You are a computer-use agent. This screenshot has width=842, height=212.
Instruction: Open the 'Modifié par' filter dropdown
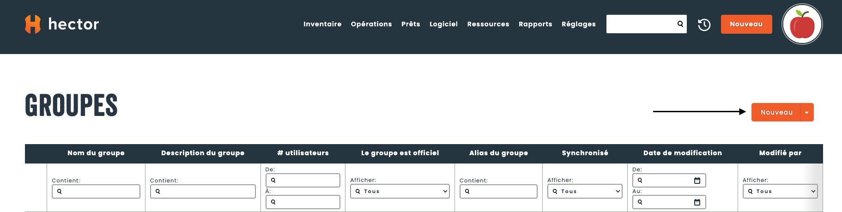coord(780,191)
